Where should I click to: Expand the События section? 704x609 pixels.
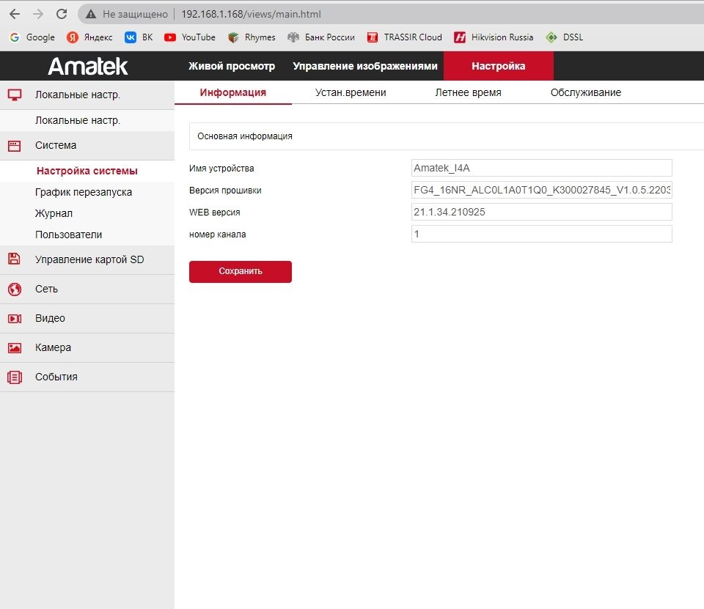click(x=87, y=377)
